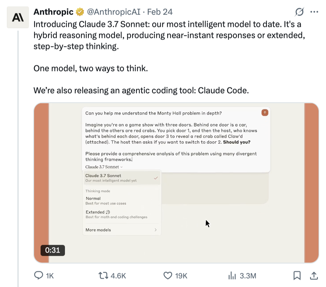This screenshot has width=326, height=287.
Task: Click the reply speech bubble icon
Action: pos(39,276)
